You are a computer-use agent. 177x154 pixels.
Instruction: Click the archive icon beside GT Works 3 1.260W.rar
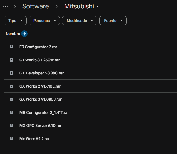pyautogui.click(x=12, y=60)
